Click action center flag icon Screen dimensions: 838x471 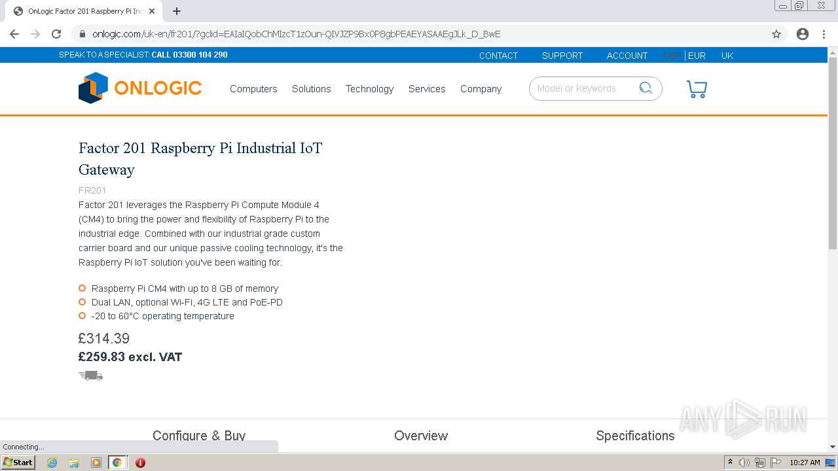[776, 462]
